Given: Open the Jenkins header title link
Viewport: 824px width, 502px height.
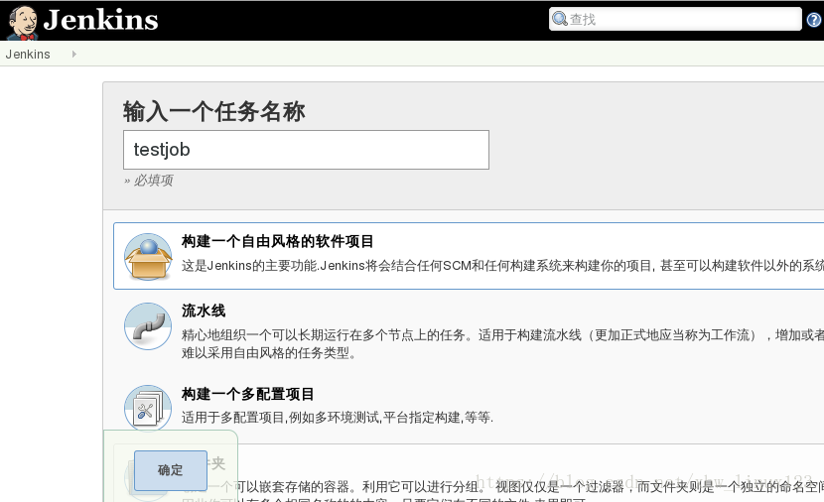Looking at the screenshot, I should coord(100,20).
